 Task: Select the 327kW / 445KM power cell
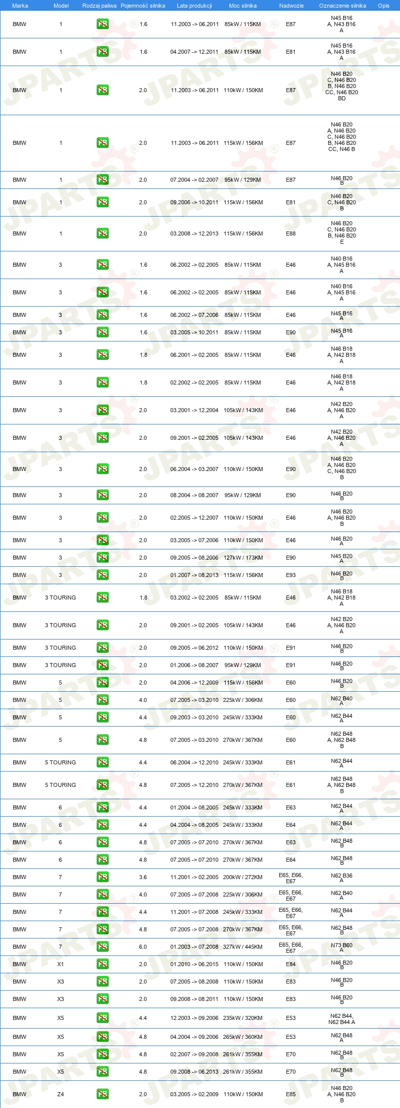point(243,947)
